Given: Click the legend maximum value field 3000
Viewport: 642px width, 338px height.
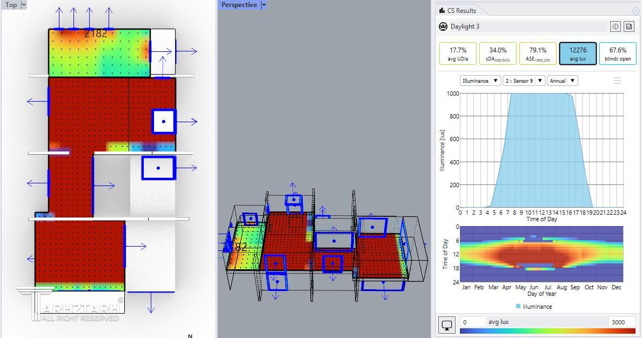Looking at the screenshot, I should [621, 322].
